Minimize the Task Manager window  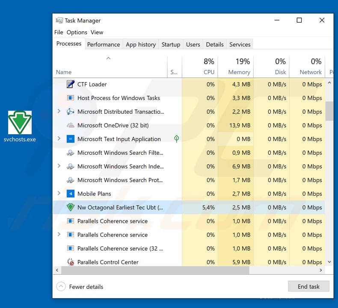[277, 20]
